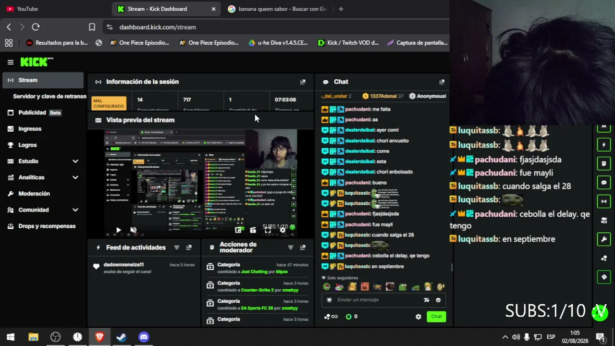This screenshot has width=615, height=346.
Task: Open Acciones de moderador filter options
Action: click(x=291, y=247)
